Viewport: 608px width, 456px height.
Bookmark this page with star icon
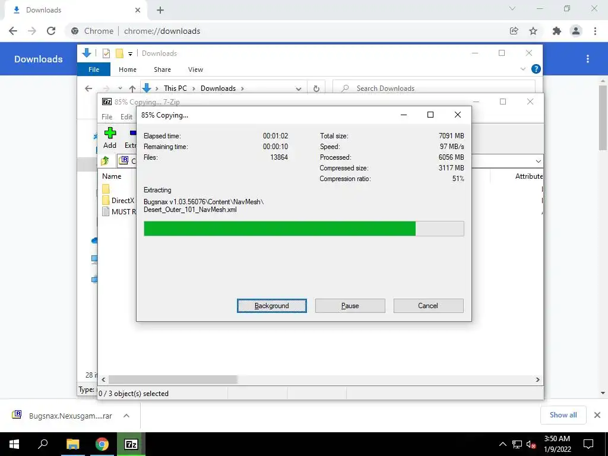[533, 31]
